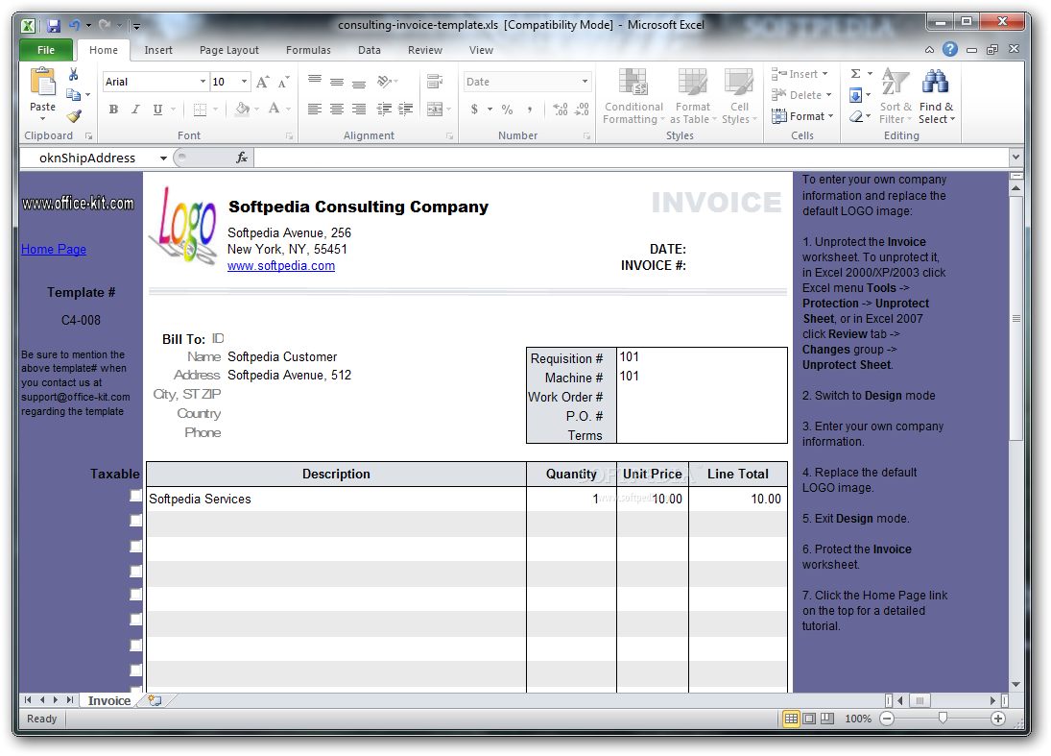
Task: Click Zoom In plus button
Action: 998,719
